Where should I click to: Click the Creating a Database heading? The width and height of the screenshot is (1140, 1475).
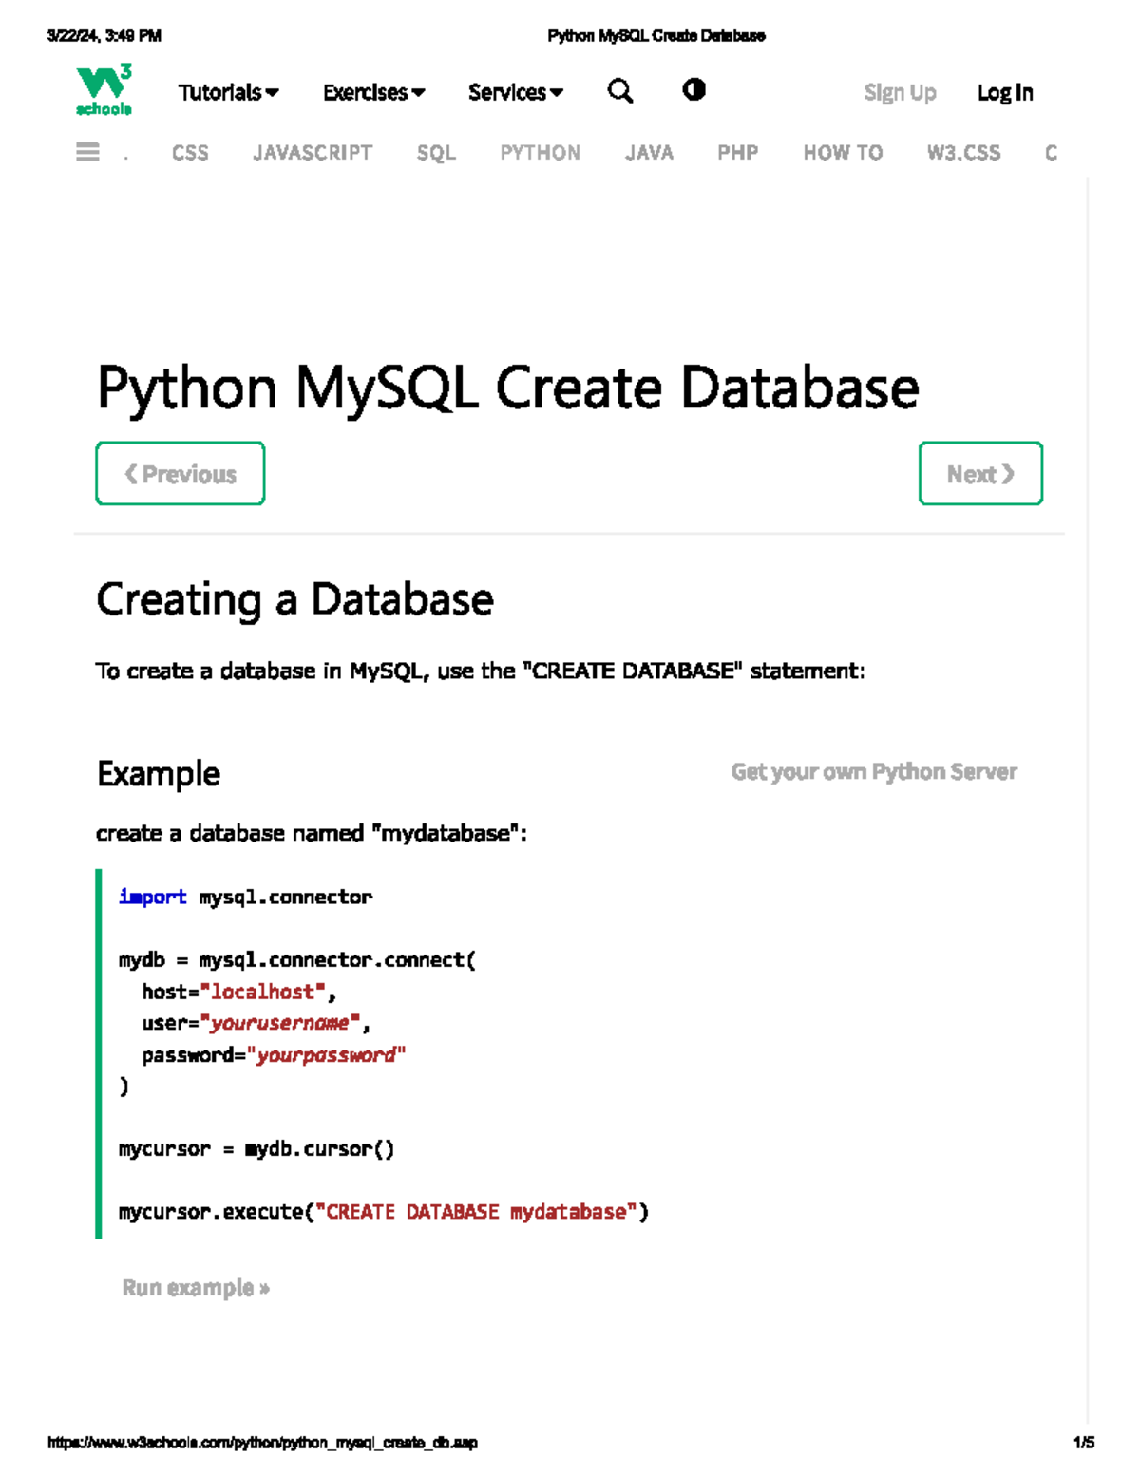294,600
